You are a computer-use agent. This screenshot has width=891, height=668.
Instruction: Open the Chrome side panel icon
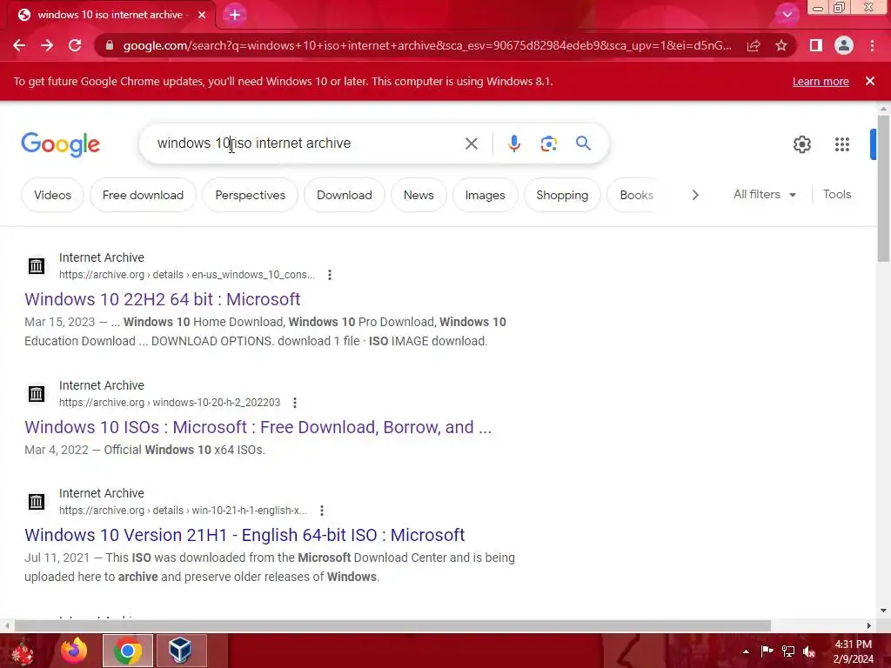click(x=816, y=45)
